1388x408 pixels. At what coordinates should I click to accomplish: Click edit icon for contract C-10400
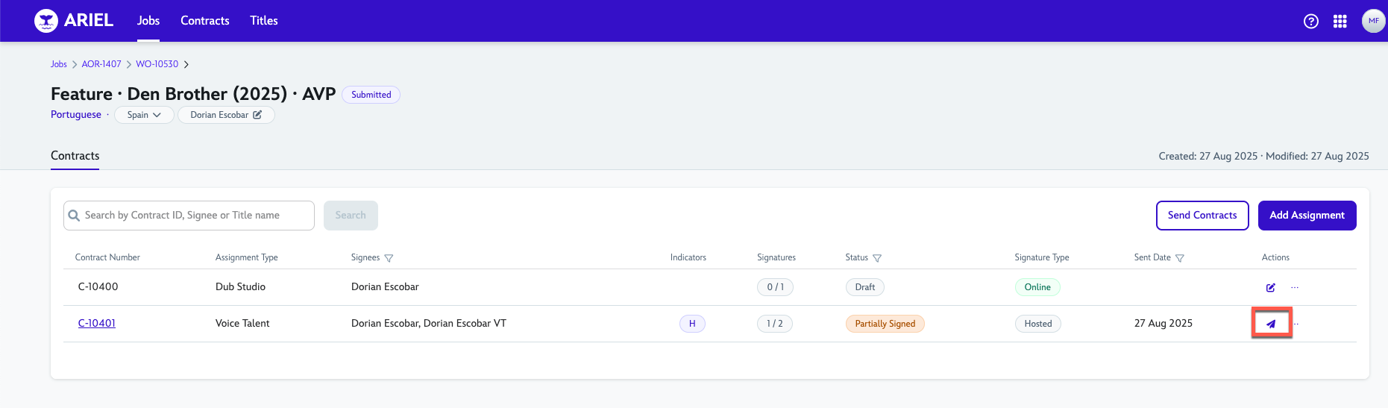(x=1270, y=287)
